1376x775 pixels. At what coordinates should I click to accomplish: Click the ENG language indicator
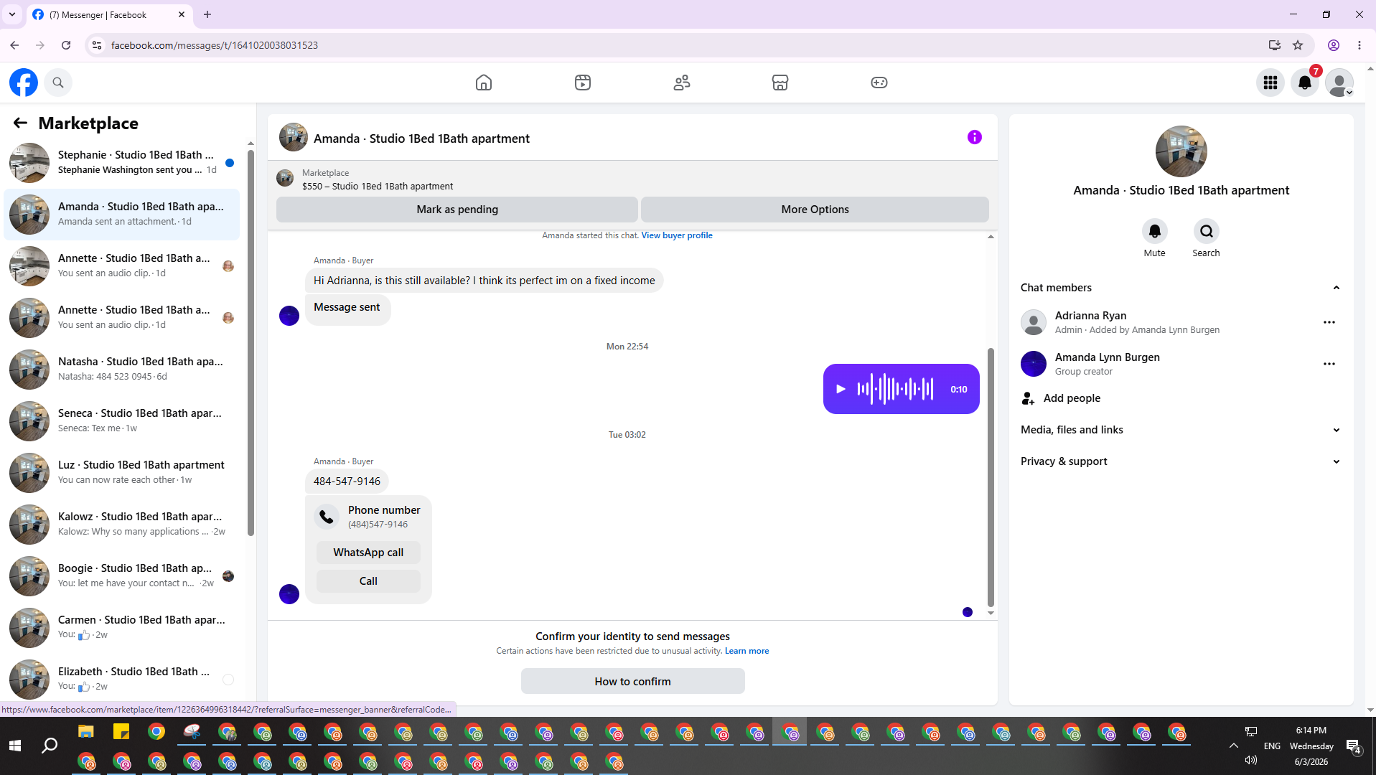[1272, 746]
